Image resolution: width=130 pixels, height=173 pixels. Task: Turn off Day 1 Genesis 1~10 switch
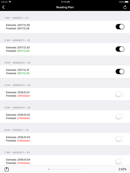pyautogui.click(x=120, y=27)
